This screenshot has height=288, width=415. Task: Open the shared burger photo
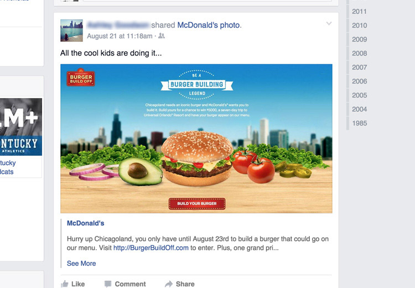[x=196, y=138]
